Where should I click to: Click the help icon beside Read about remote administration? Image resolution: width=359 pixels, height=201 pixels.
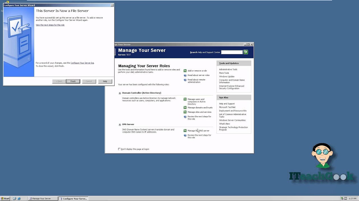point(185,80)
